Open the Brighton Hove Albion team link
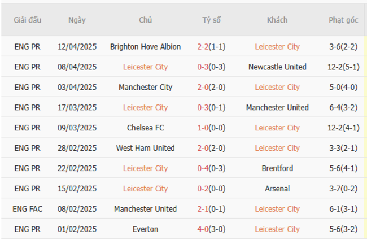 (x=145, y=47)
